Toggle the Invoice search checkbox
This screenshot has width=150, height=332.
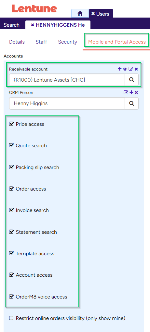(x=11, y=210)
